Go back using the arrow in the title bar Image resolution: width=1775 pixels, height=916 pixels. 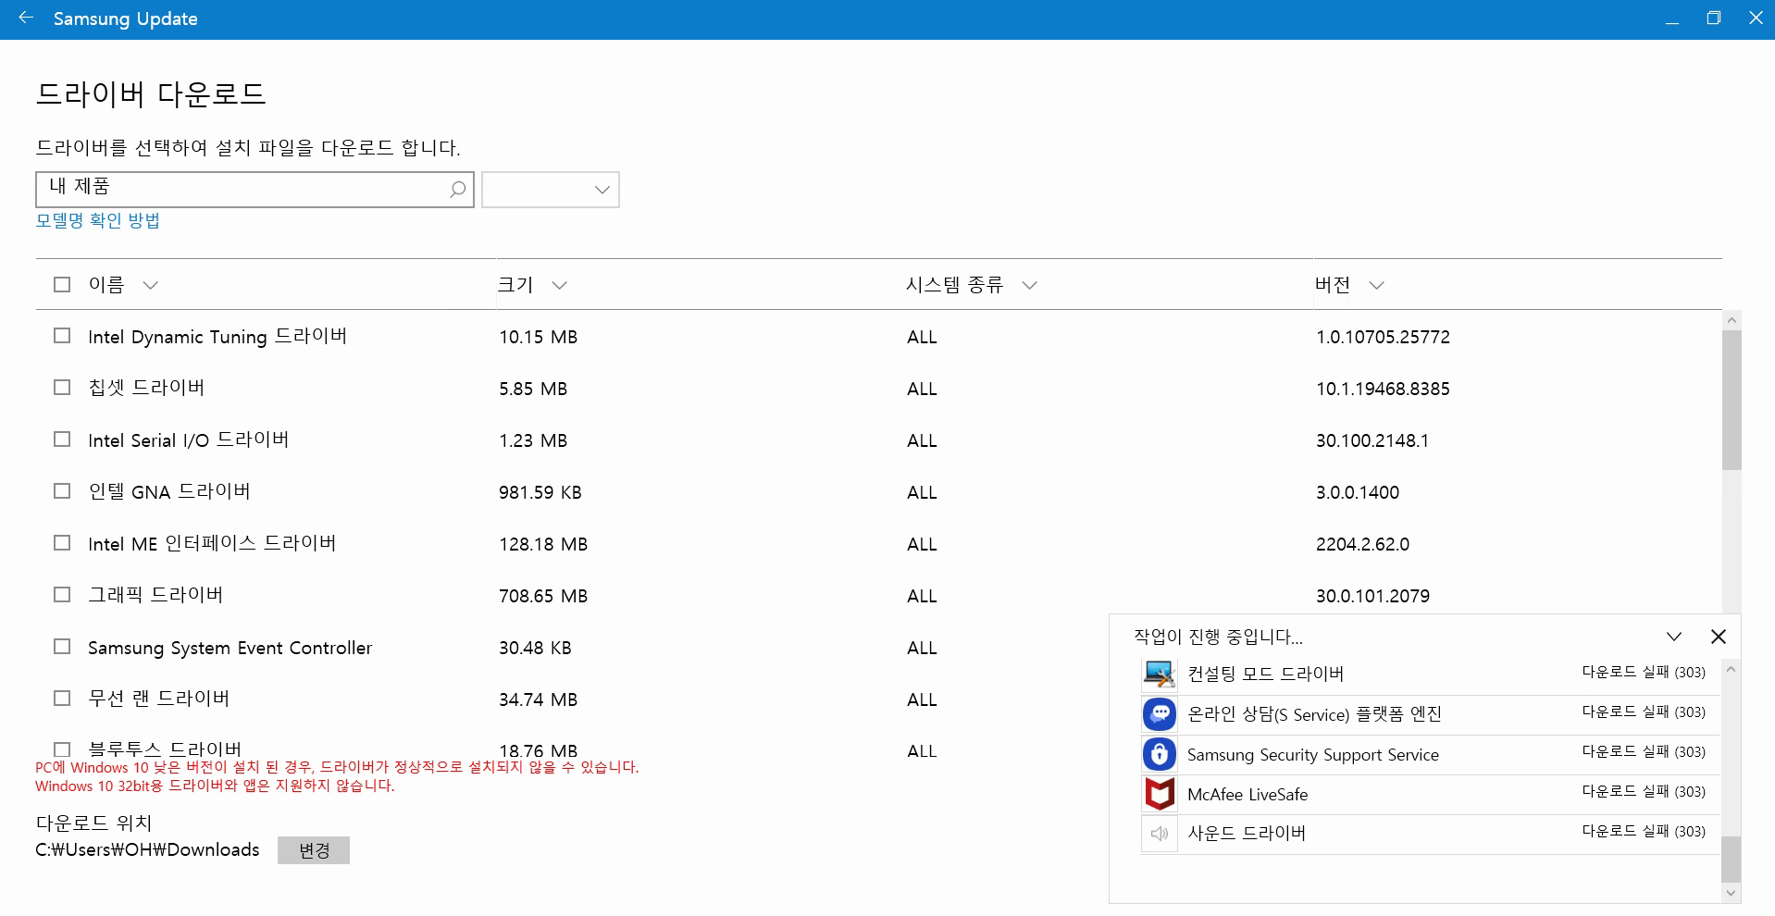pyautogui.click(x=26, y=18)
